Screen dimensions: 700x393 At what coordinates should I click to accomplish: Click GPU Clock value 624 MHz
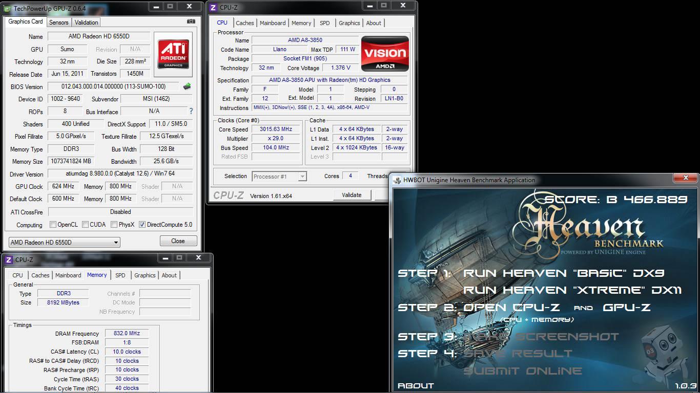point(63,186)
